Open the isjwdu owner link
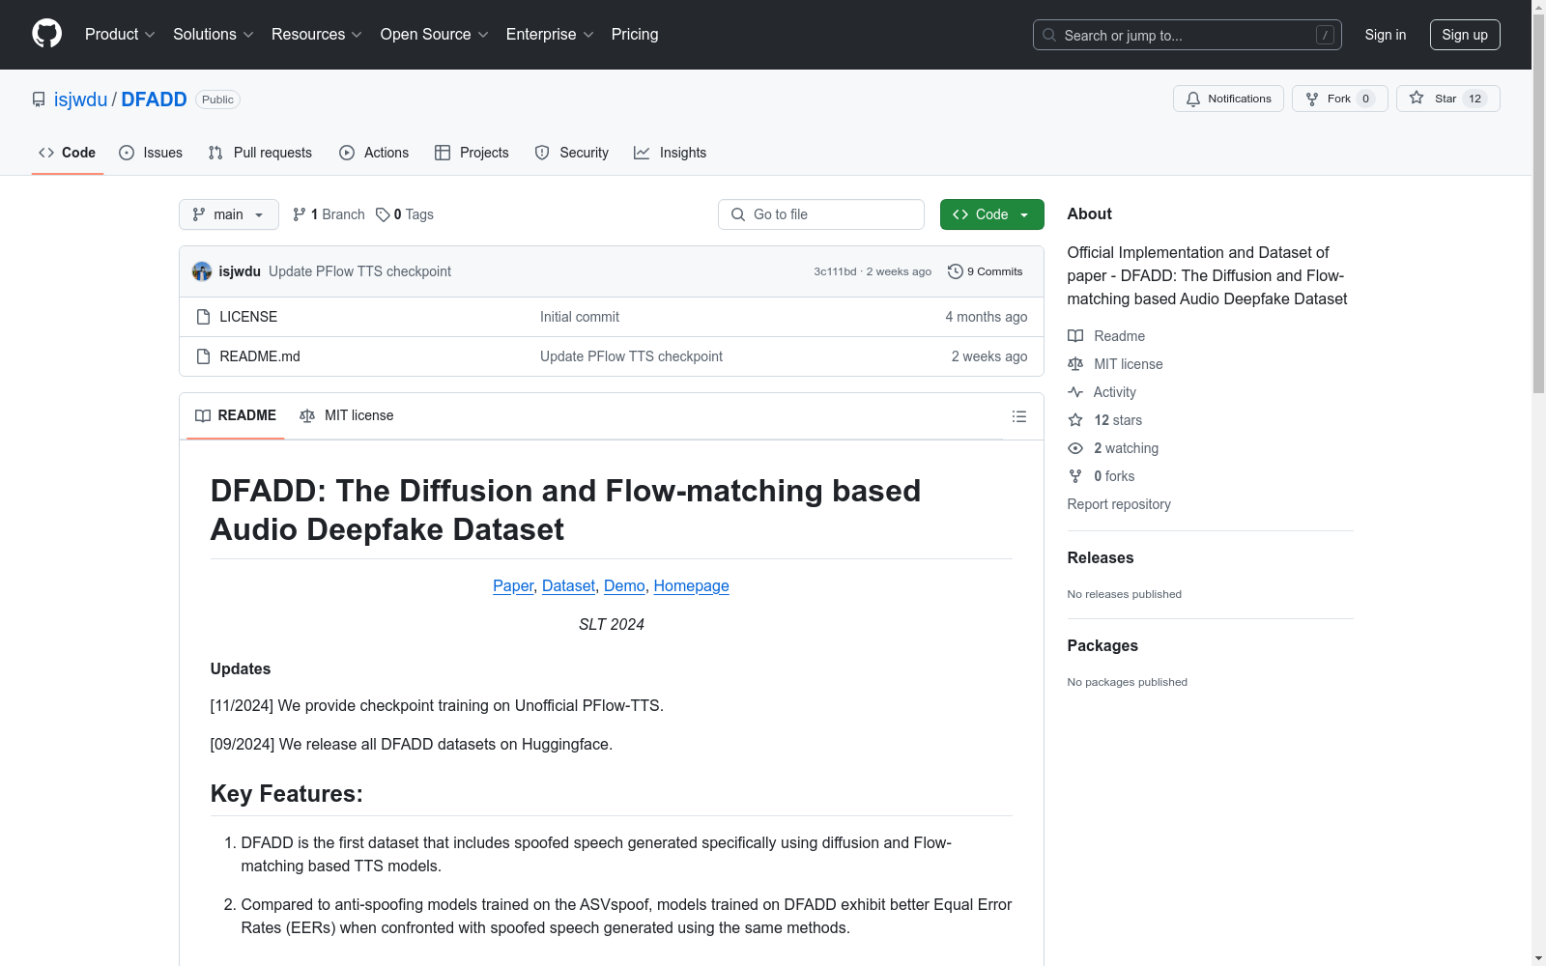This screenshot has height=966, width=1546. [x=81, y=99]
